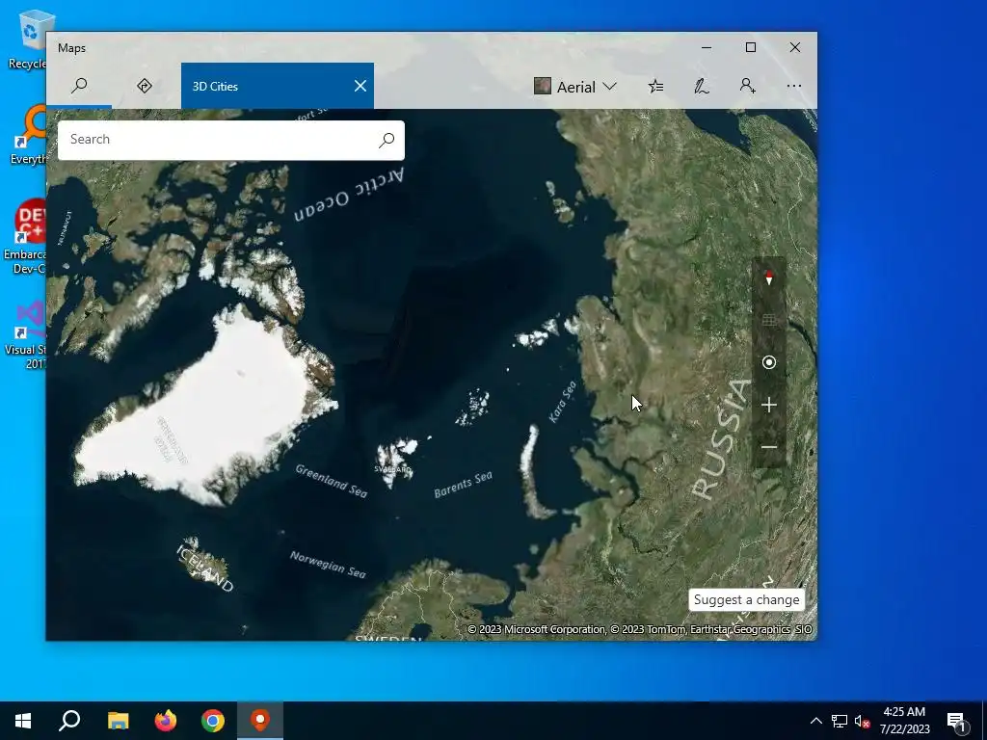This screenshot has height=740, width=987.
Task: Open the clock showing 4:25 AM
Action: coord(904,721)
